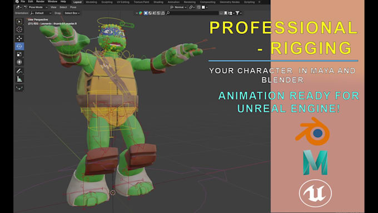Image resolution: width=378 pixels, height=213 pixels.
Task: Select the Measure tool
Action: (x=19, y=79)
